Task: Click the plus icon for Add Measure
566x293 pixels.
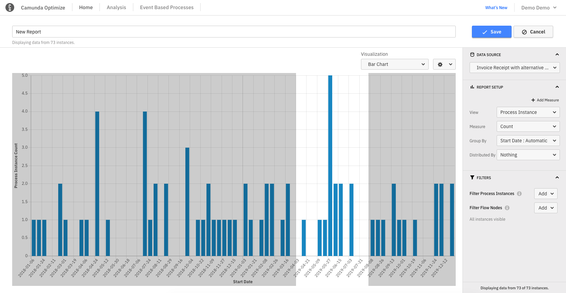Action: 533,100
